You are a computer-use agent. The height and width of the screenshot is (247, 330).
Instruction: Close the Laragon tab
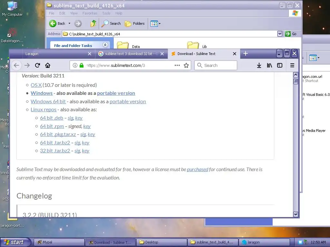[x=90, y=54]
